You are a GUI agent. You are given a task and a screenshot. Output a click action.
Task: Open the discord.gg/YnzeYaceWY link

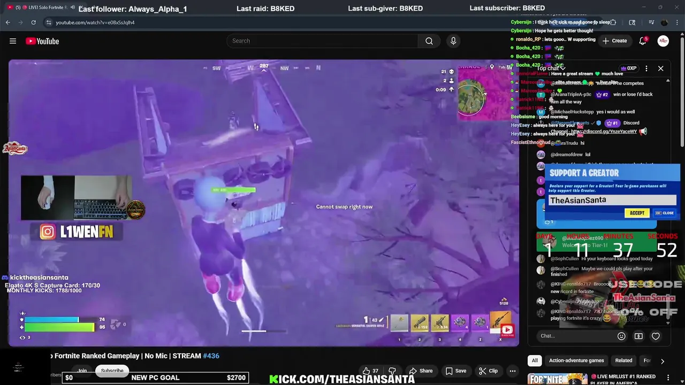tap(604, 132)
